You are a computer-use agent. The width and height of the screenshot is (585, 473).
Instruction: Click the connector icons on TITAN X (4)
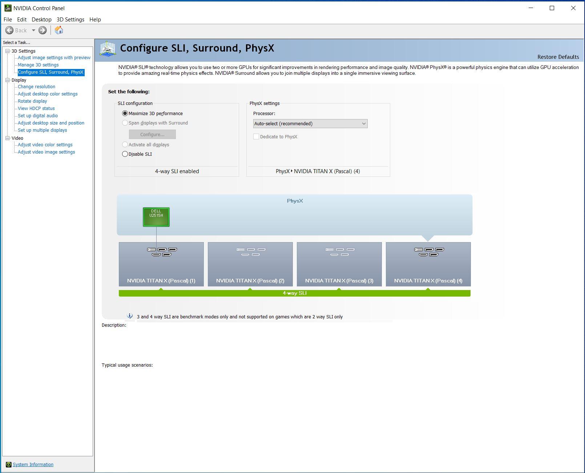429,252
